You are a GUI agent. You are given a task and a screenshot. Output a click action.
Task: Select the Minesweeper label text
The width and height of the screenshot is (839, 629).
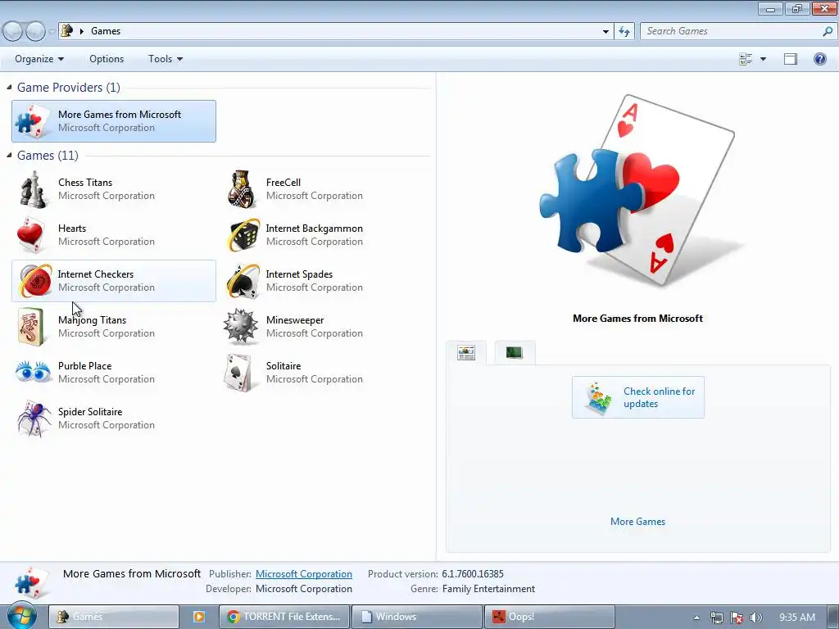pyautogui.click(x=295, y=320)
